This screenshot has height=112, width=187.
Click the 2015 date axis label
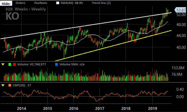pos(48,108)
